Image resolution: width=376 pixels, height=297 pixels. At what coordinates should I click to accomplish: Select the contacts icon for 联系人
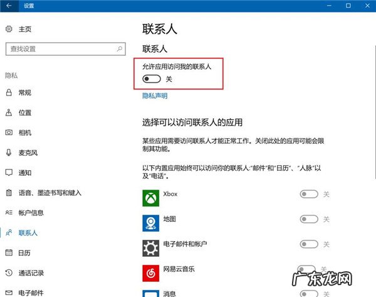coord(9,232)
